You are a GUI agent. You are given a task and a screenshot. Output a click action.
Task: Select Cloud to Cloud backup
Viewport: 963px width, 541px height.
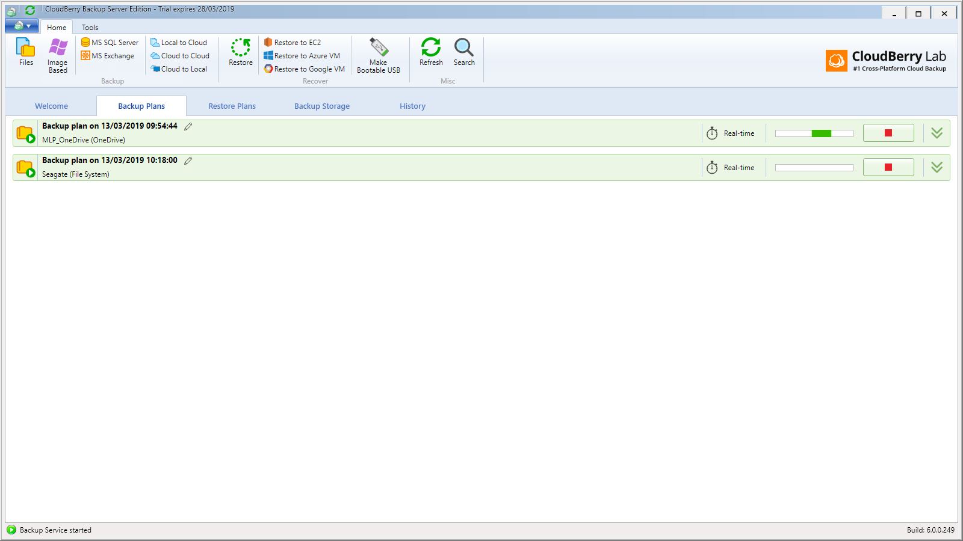pos(180,55)
